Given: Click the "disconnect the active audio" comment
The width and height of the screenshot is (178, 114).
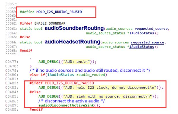Looking at the screenshot, I should pos(71,101).
